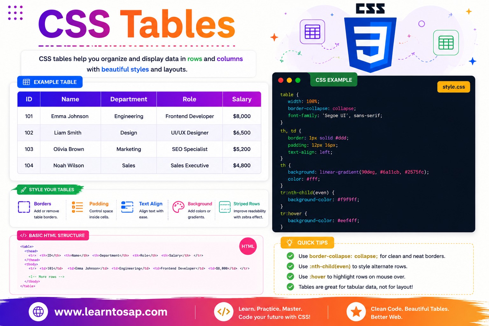489x326 pixels.
Task: Click the Borders dashed-square icon
Action: click(24, 207)
